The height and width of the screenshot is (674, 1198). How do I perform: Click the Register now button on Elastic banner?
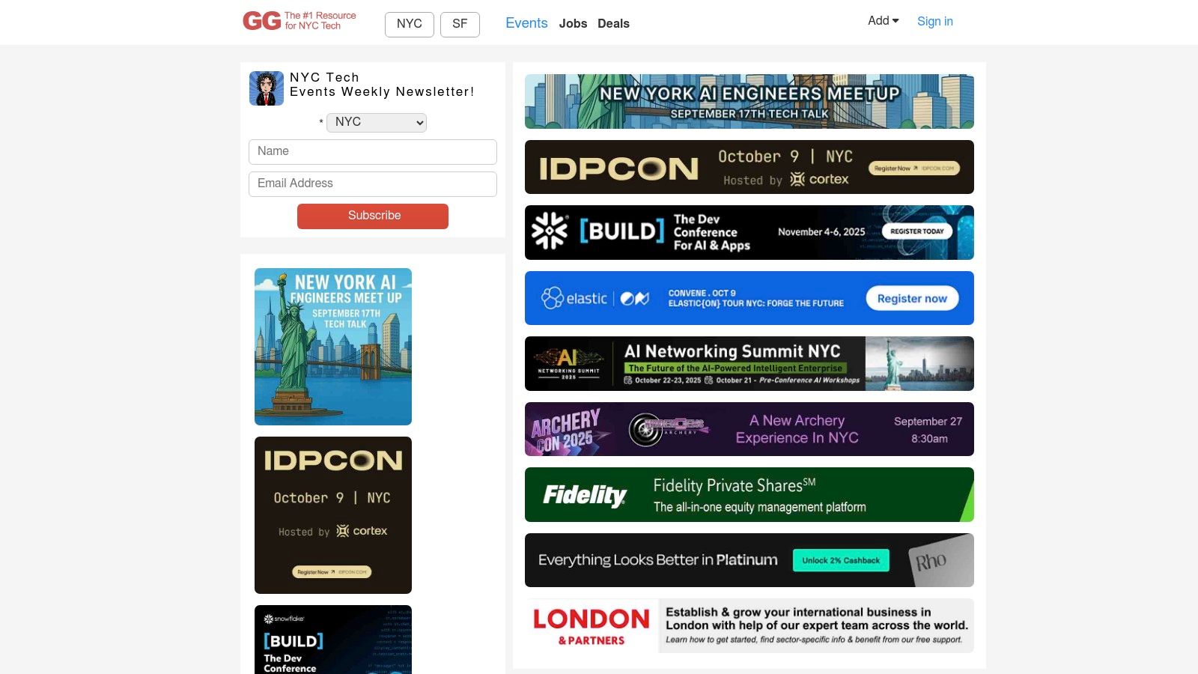(912, 298)
